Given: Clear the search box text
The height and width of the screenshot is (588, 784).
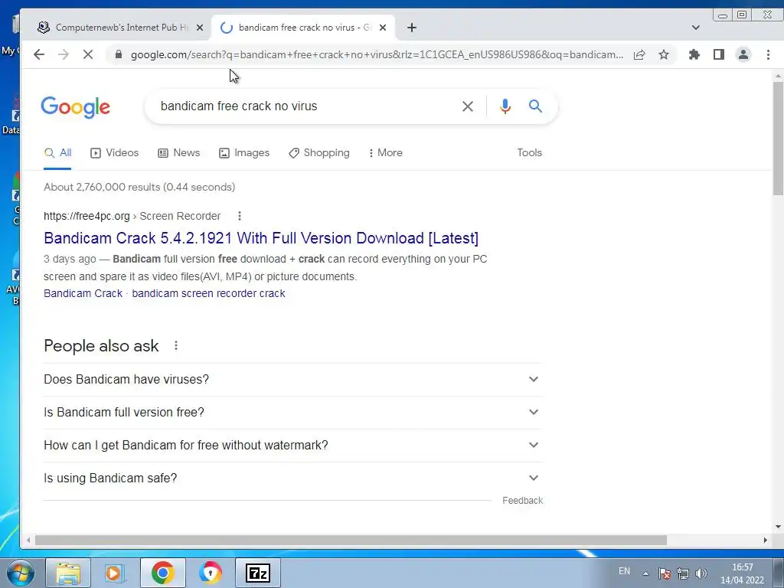Looking at the screenshot, I should [468, 106].
